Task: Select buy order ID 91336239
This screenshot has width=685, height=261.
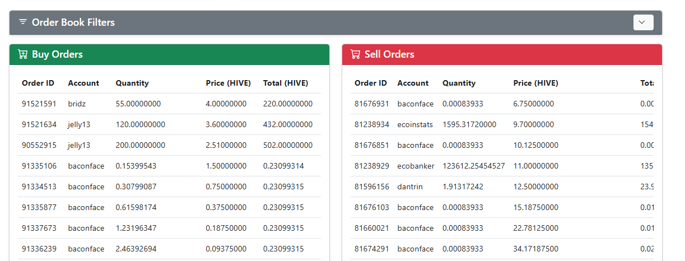Action: click(39, 249)
